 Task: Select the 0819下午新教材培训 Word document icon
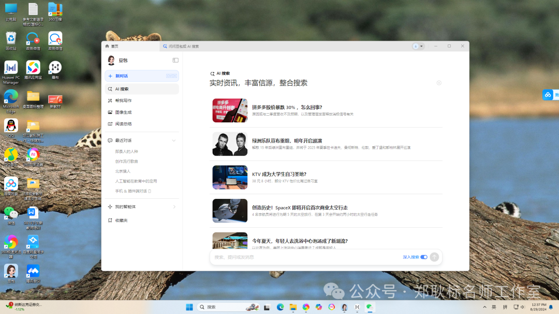[x=33, y=218]
